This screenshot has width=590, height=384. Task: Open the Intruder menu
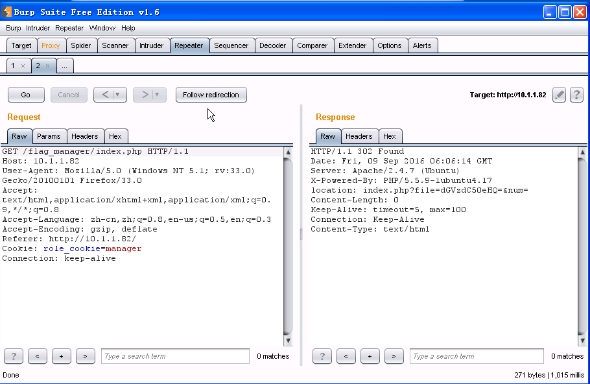tap(38, 29)
